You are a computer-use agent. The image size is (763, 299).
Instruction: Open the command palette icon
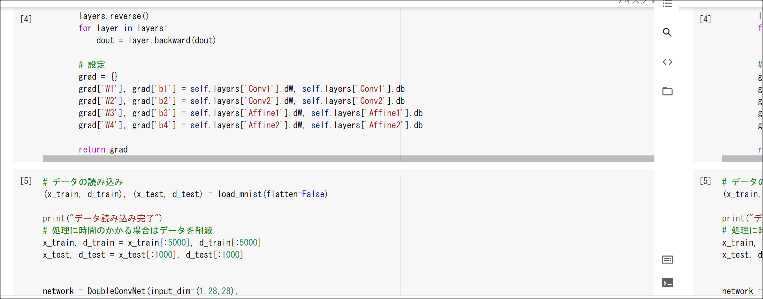tap(667, 260)
